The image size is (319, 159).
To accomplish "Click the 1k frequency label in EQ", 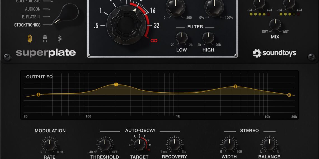I will click(178, 116).
